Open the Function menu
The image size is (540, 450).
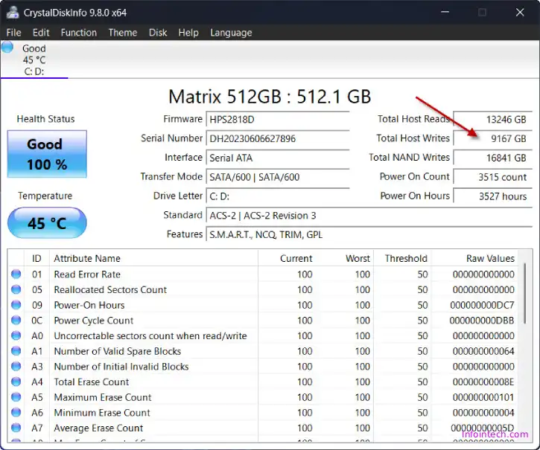(x=78, y=33)
